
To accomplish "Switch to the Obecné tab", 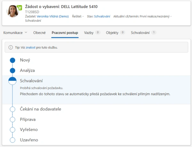I will [x=39, y=32].
